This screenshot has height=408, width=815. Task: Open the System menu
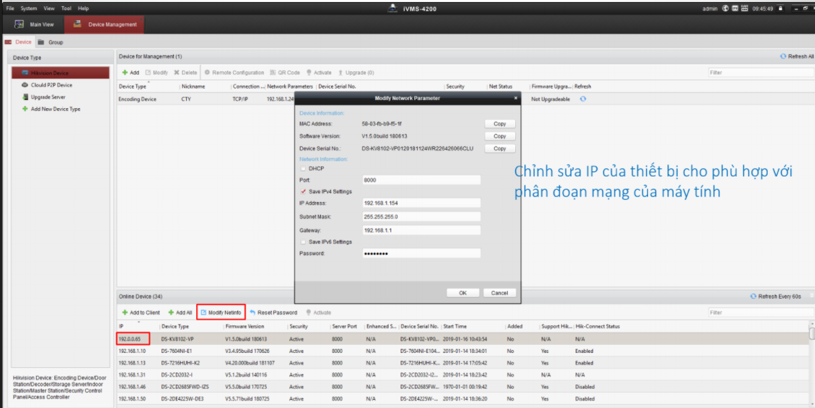click(x=29, y=8)
